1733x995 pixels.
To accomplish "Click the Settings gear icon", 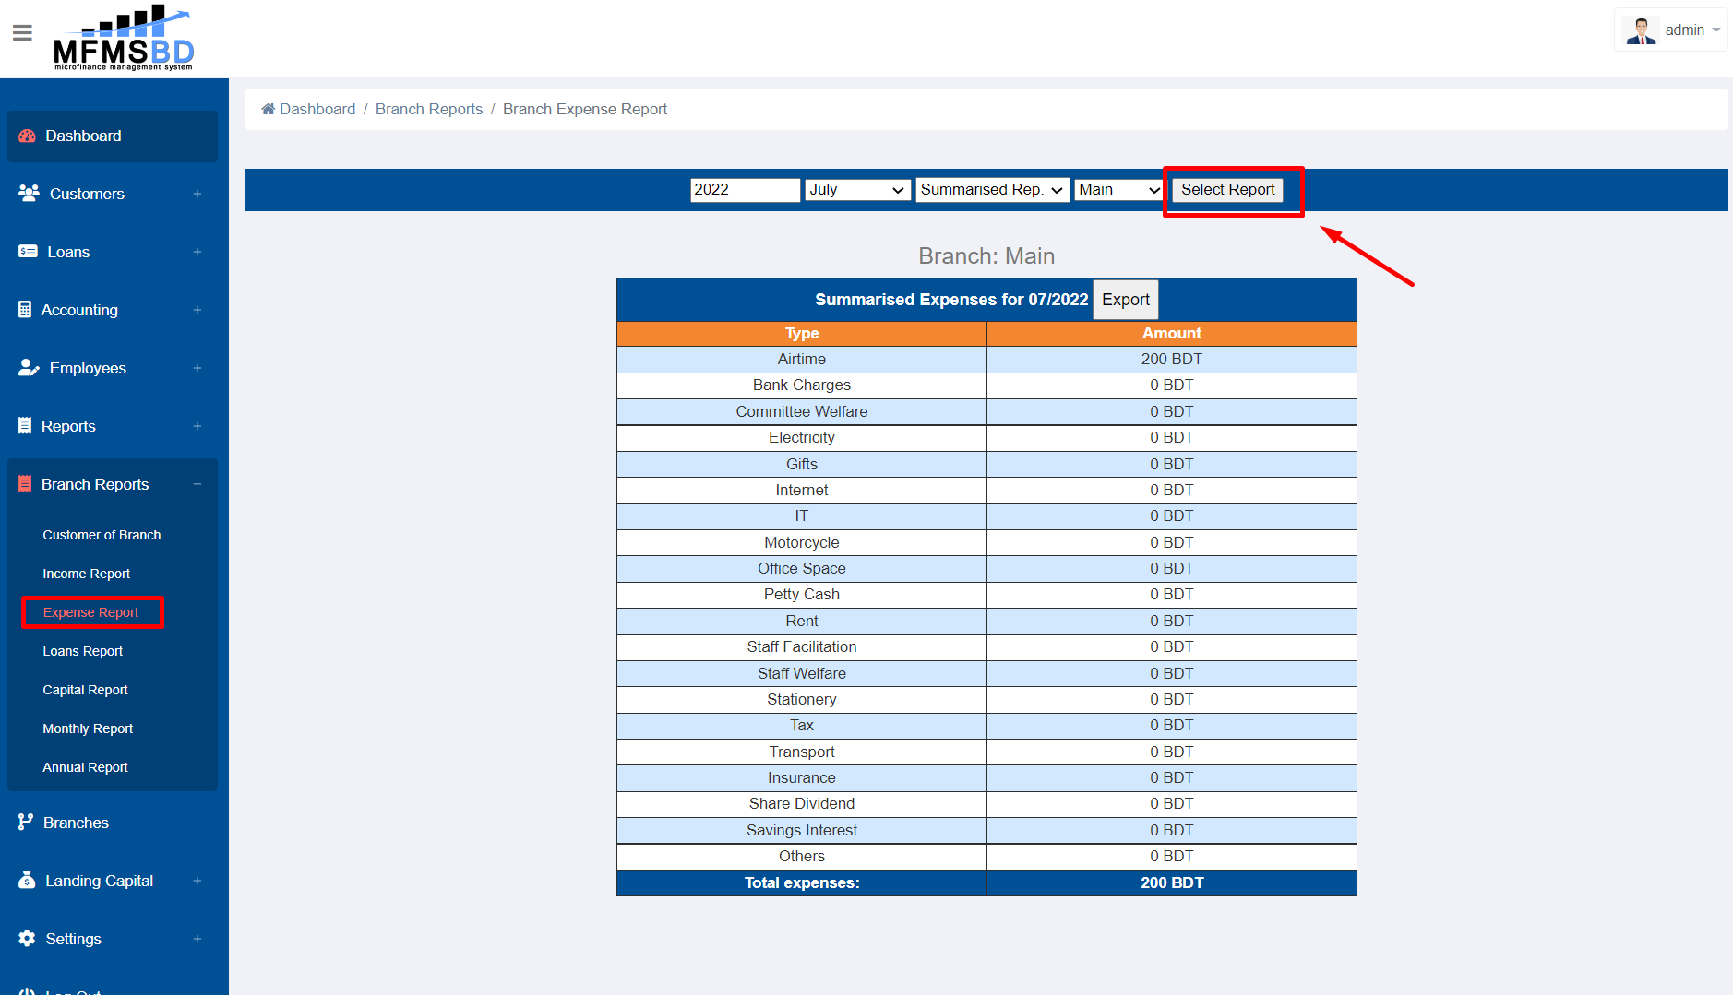I will [27, 939].
